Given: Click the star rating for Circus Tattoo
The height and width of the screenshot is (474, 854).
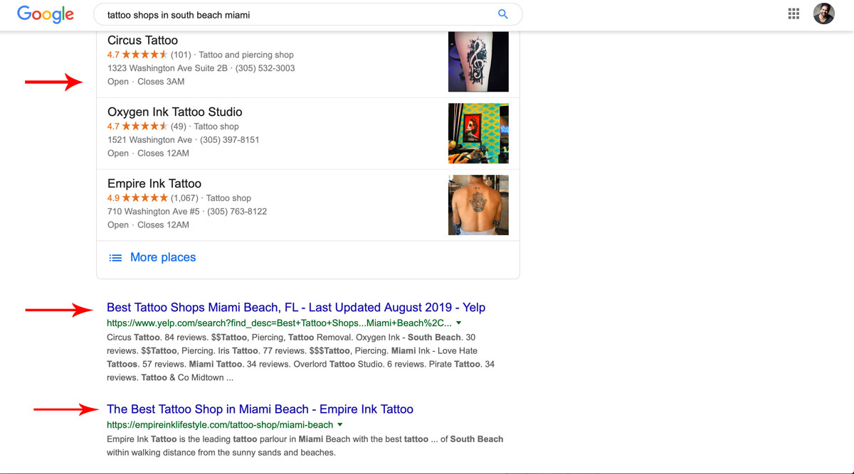Looking at the screenshot, I should point(144,55).
